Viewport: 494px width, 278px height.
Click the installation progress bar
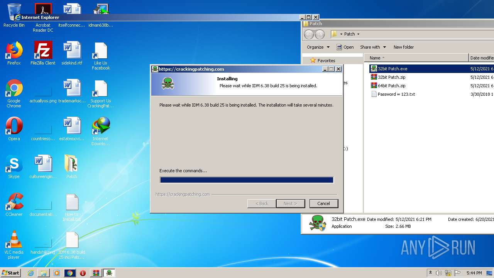247,180
